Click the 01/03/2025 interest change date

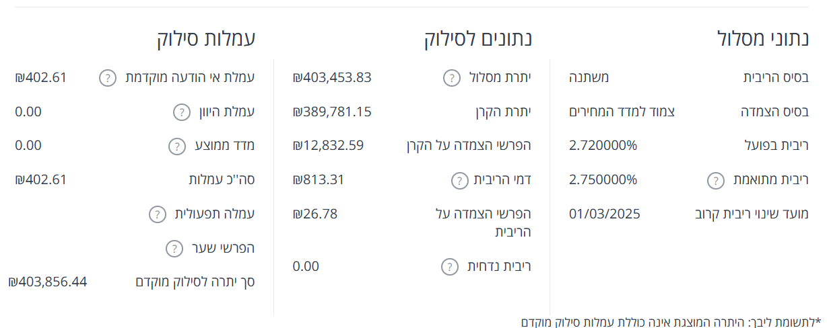[605, 214]
